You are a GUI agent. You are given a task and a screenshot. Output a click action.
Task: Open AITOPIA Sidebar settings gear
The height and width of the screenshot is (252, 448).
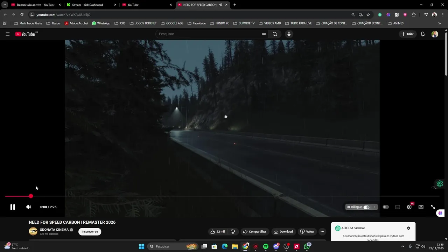tap(408, 228)
